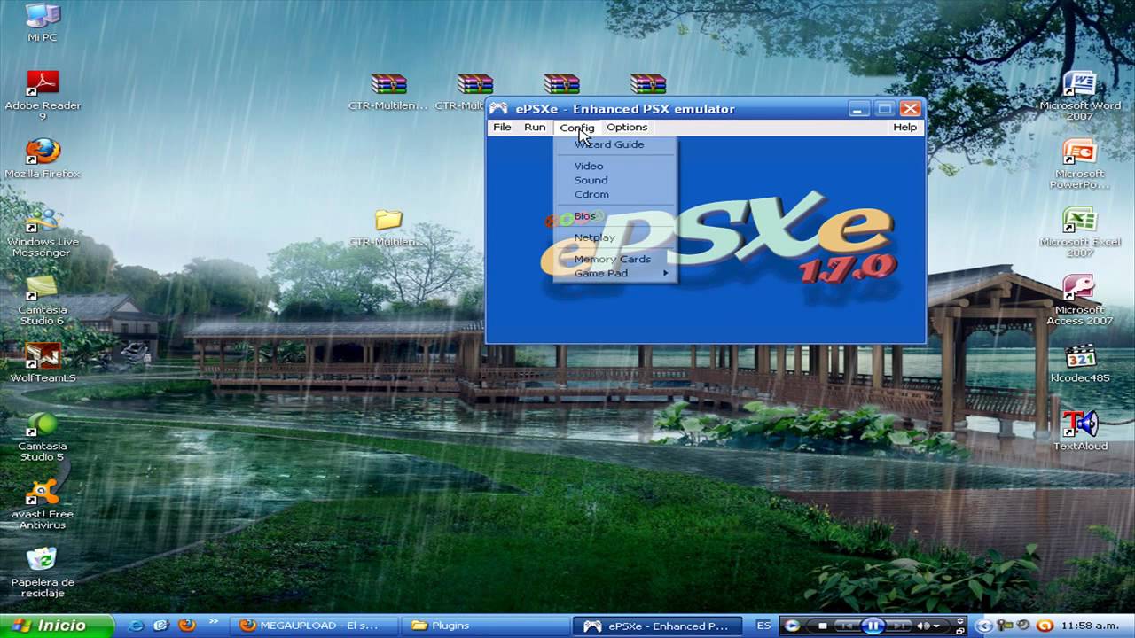Expand the Game Pad submenu
The height and width of the screenshot is (638, 1135).
pyautogui.click(x=615, y=273)
